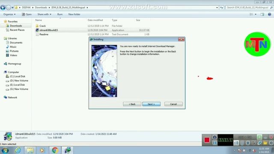Screen dimensions: 274x154
Task: Click Burn in the Explorer toolbar
Action: click(x=60, y=14)
